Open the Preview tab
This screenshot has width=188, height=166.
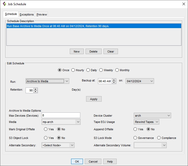pyautogui.click(x=42, y=14)
